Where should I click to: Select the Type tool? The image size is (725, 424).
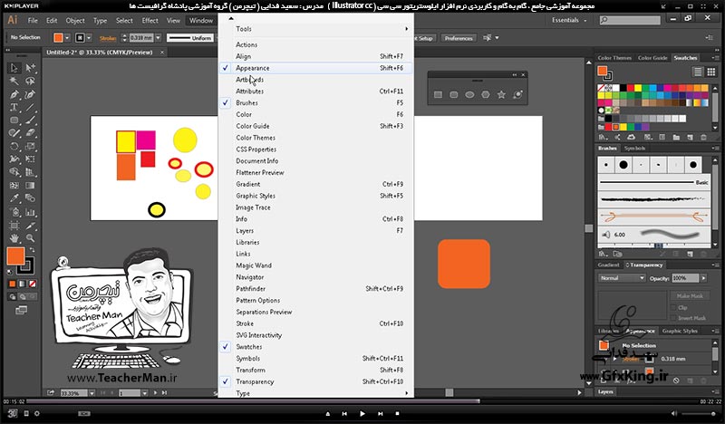click(x=14, y=107)
